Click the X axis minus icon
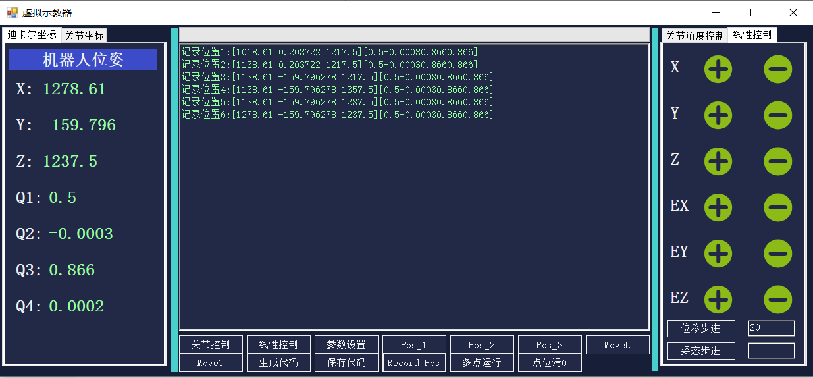The height and width of the screenshot is (378, 813). coord(777,68)
